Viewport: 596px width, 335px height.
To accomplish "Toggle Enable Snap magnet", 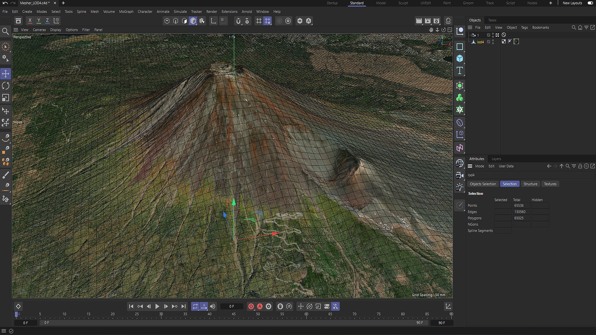I will tap(238, 21).
